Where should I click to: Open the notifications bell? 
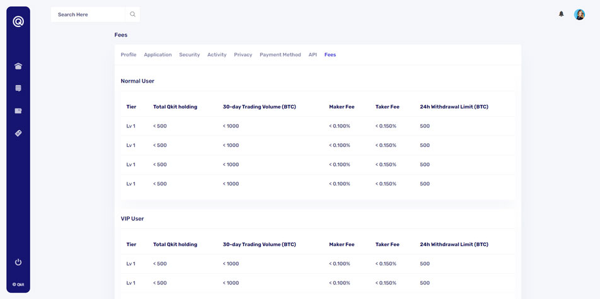click(561, 14)
